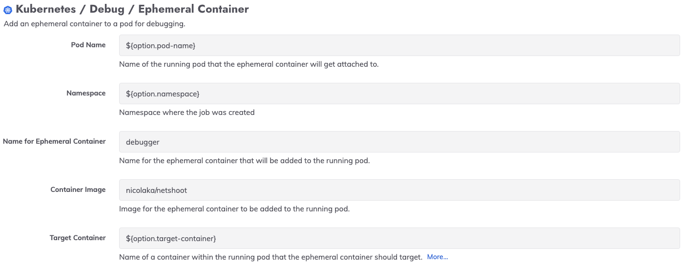The width and height of the screenshot is (685, 265).
Task: Click the "Namespace" field label
Action: click(x=86, y=93)
